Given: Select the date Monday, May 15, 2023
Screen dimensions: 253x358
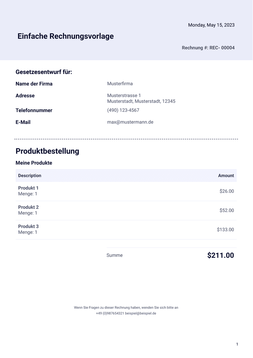Looking at the screenshot, I should click(x=211, y=25).
